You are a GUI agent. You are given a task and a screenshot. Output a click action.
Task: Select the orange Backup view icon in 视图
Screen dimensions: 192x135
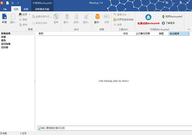[97, 16]
